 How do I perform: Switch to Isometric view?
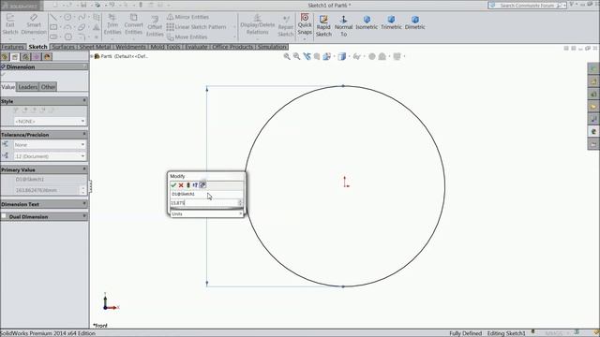click(367, 22)
